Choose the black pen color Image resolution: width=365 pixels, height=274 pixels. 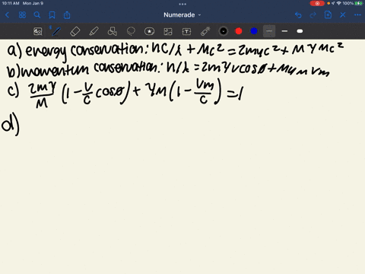(x=224, y=31)
